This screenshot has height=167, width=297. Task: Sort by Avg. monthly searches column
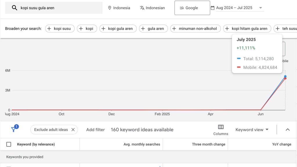point(142,144)
